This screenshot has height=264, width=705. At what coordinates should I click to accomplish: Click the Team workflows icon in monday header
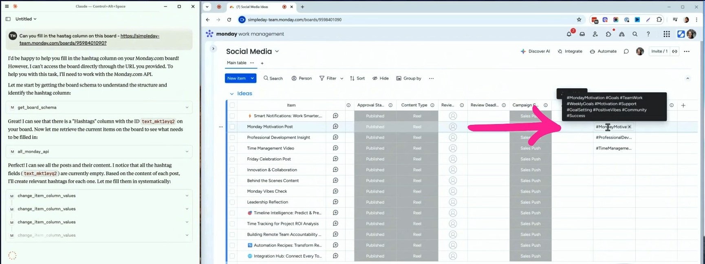coord(622,34)
